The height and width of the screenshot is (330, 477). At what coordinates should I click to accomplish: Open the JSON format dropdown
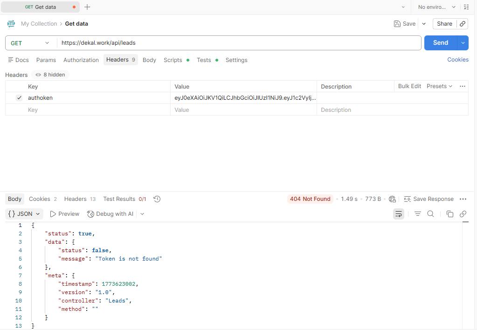(25, 214)
